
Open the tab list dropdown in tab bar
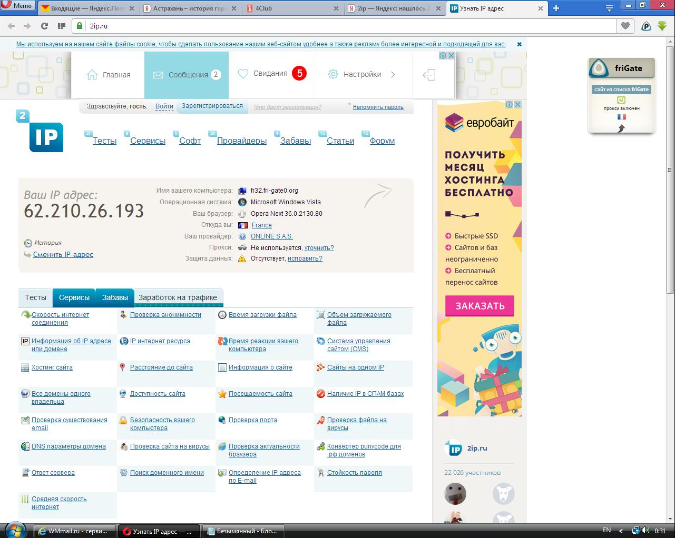pyautogui.click(x=610, y=8)
